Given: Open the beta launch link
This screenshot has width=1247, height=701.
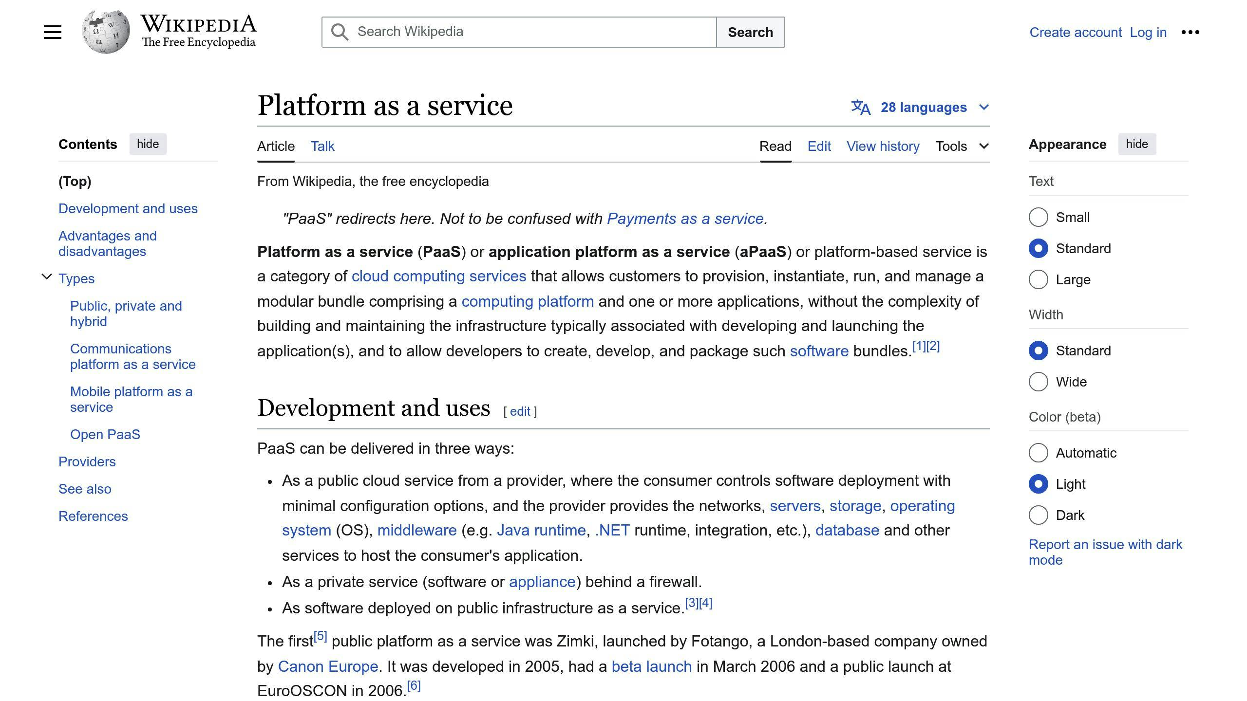Looking at the screenshot, I should [x=651, y=666].
